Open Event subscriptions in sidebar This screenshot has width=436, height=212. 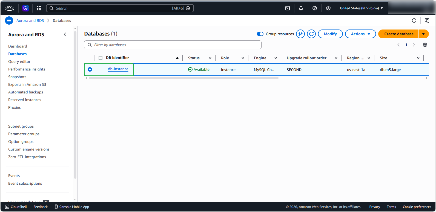tap(25, 183)
